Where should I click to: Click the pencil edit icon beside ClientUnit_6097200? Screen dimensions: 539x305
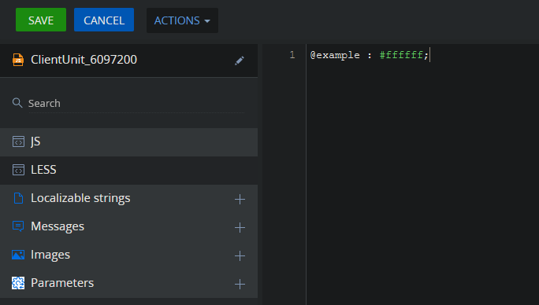[240, 61]
